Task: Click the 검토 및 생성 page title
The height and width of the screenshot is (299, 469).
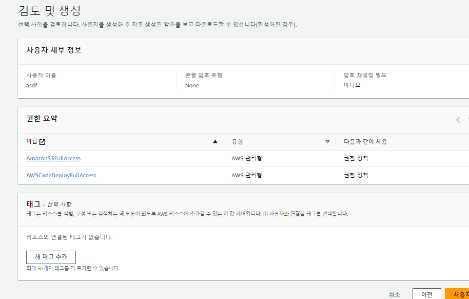Action: click(50, 11)
